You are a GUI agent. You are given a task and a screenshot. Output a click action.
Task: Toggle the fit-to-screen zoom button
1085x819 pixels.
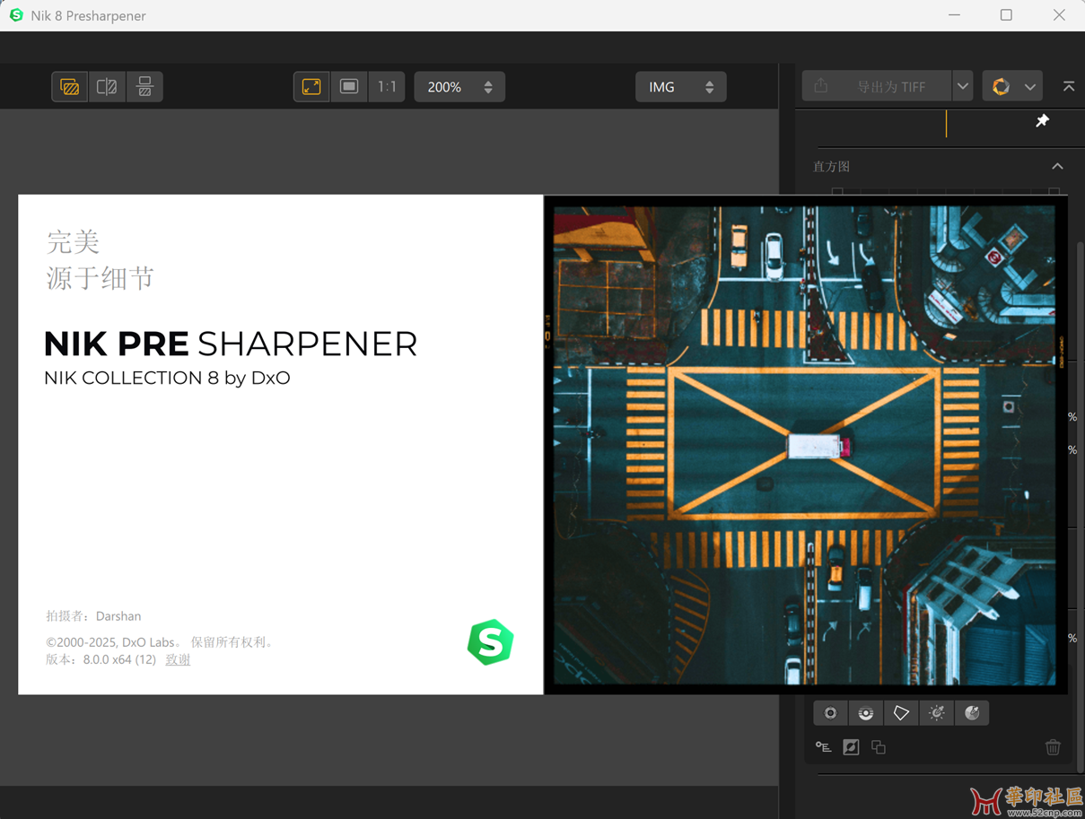[x=311, y=87]
